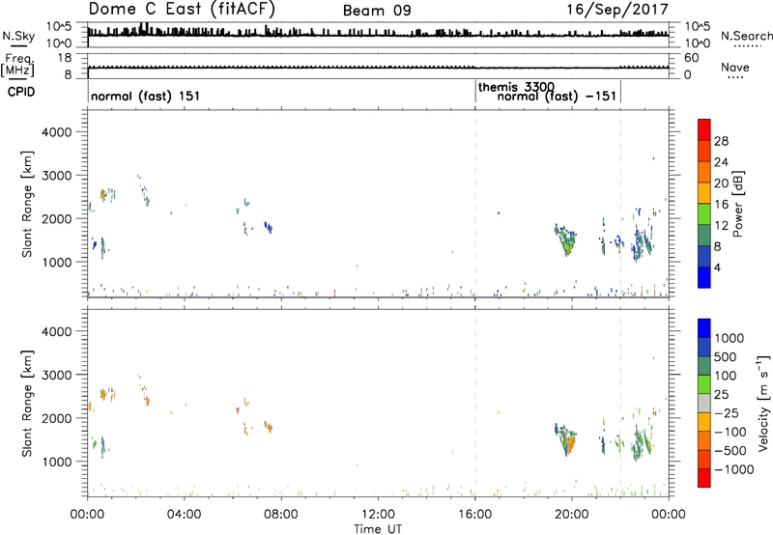
Task: Click the top blue segment of Velocity color bar
Action: [704, 328]
